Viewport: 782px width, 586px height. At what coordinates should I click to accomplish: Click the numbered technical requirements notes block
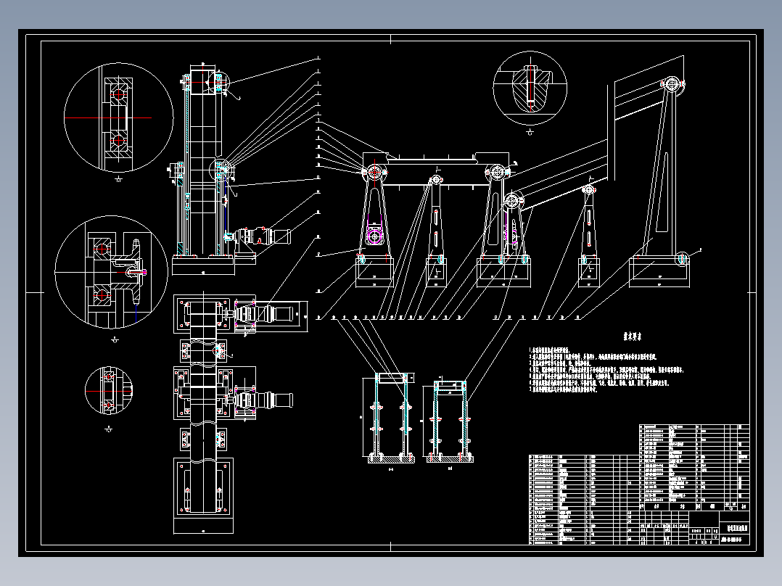click(606, 370)
